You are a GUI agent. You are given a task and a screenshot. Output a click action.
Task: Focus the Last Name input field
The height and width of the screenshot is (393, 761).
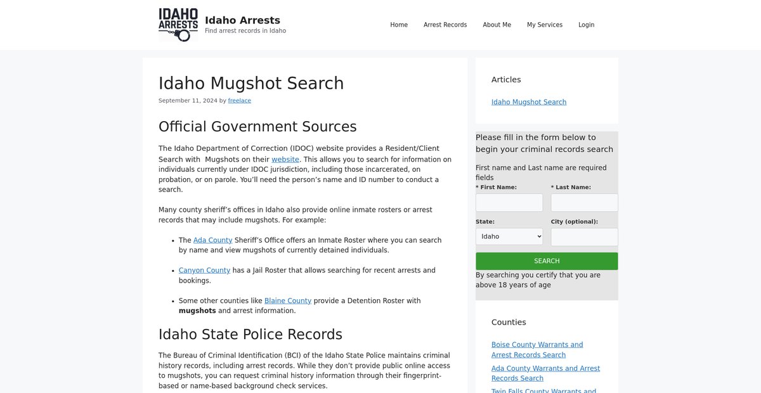[x=585, y=203]
